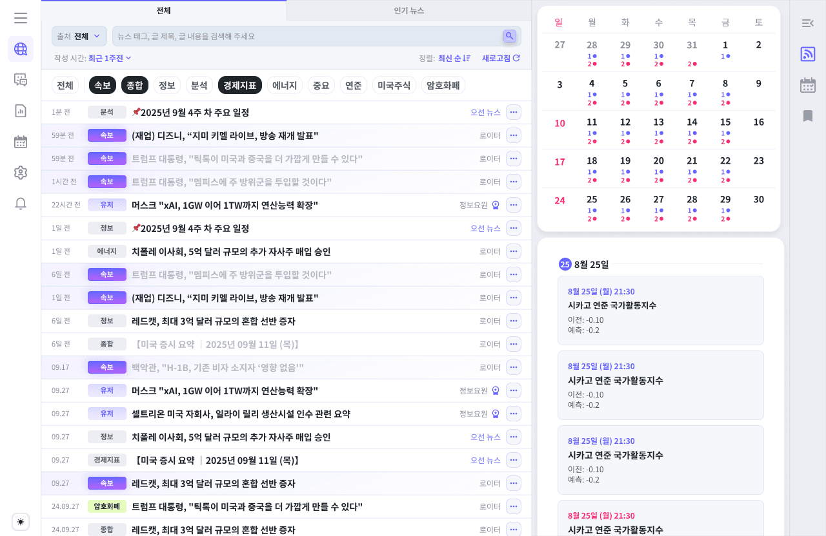Open the 출처 전체 source dropdown
The width and height of the screenshot is (826, 536).
tap(79, 36)
